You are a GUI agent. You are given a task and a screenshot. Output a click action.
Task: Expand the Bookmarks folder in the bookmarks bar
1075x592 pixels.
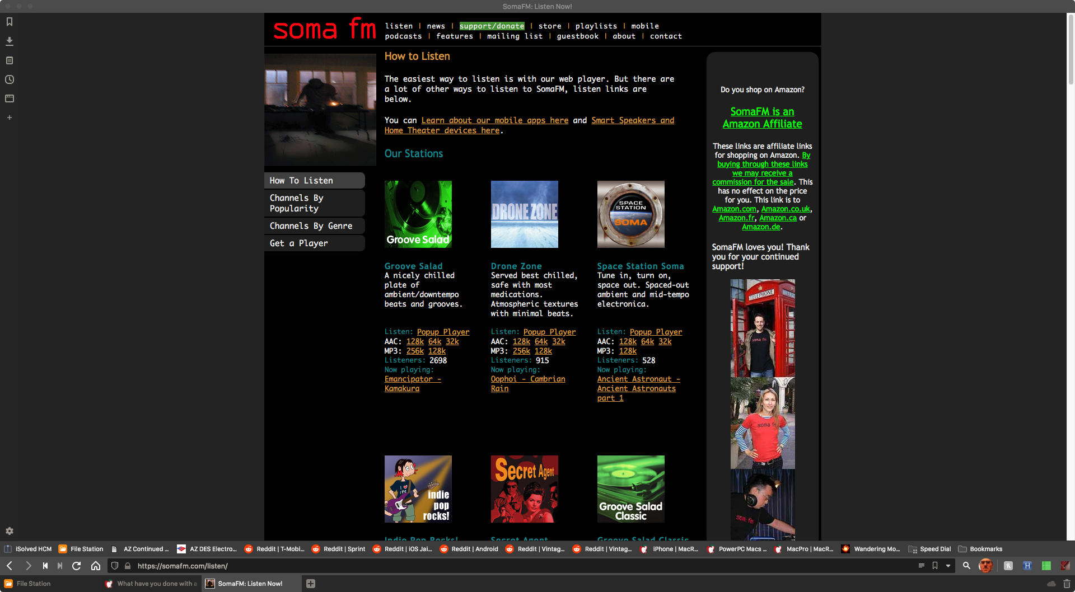[980, 549]
